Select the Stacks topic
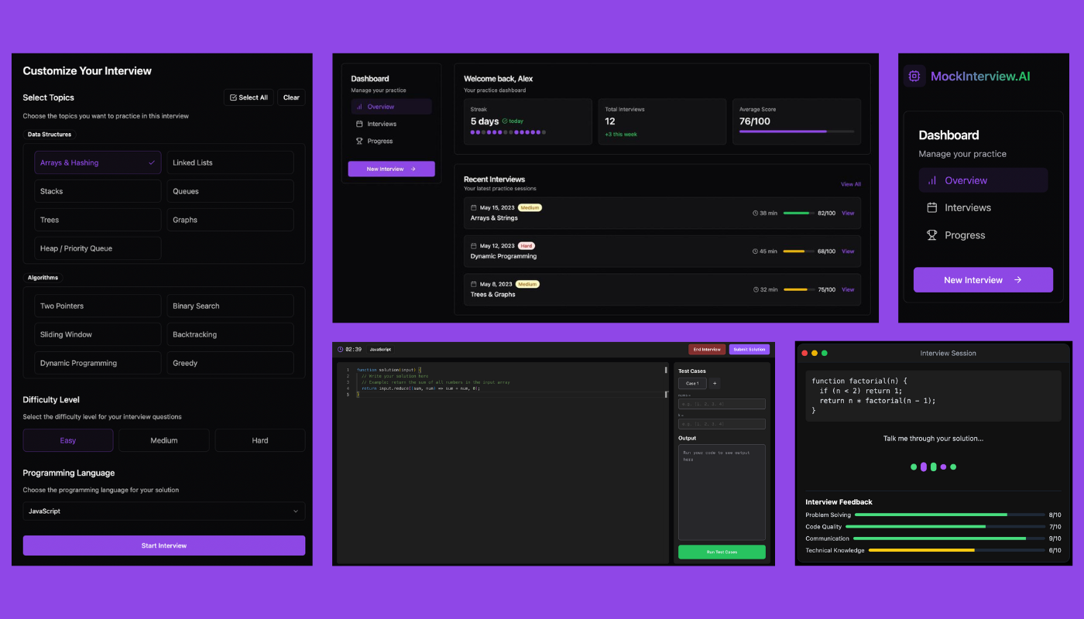The width and height of the screenshot is (1084, 619). click(x=98, y=191)
